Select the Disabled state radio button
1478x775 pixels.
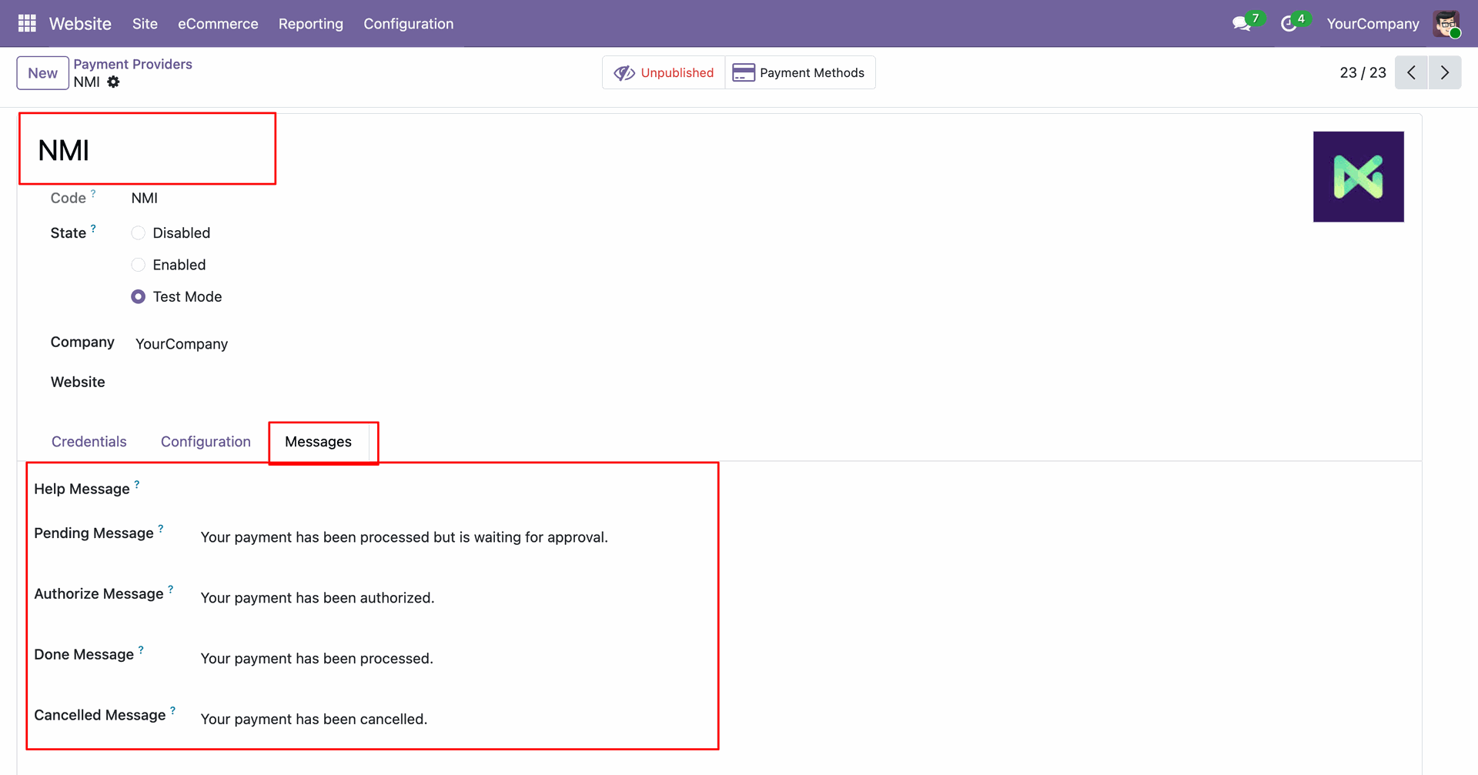click(x=139, y=233)
